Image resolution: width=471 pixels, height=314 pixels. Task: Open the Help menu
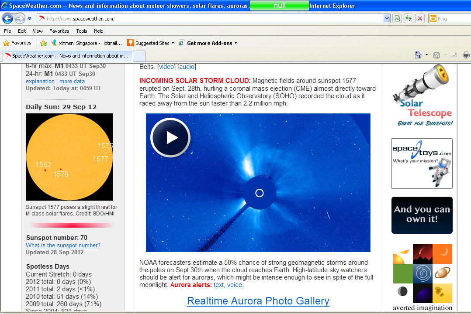99,31
